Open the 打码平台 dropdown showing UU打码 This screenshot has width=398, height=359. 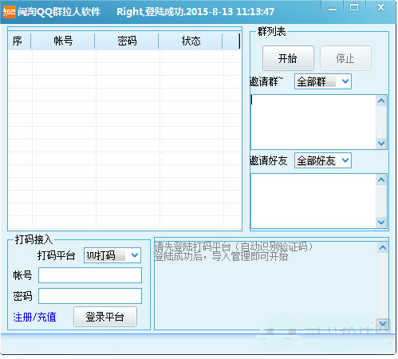112,255
